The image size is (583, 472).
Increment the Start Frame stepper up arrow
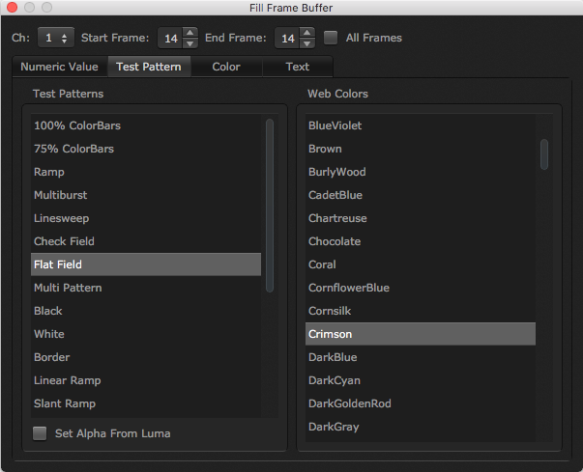190,32
